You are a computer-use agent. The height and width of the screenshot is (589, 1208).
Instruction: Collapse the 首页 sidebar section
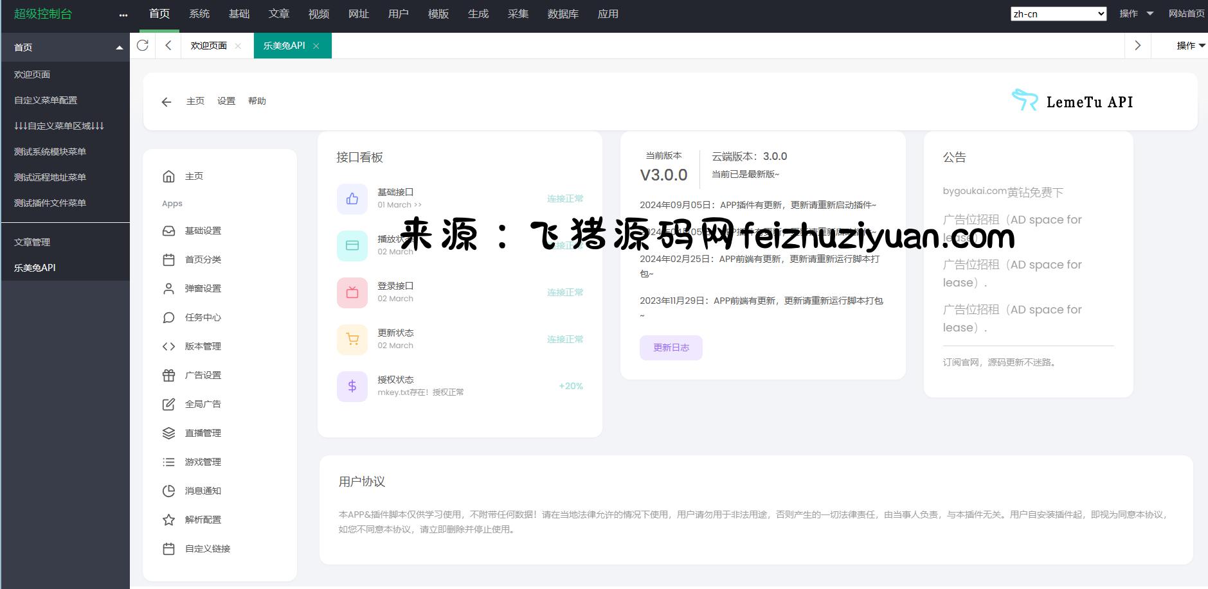(119, 48)
